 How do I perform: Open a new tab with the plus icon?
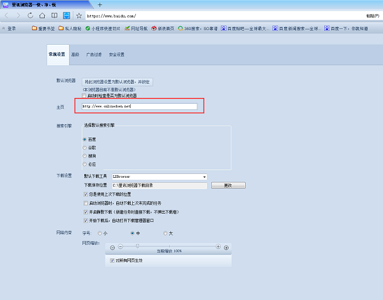tap(100, 4)
